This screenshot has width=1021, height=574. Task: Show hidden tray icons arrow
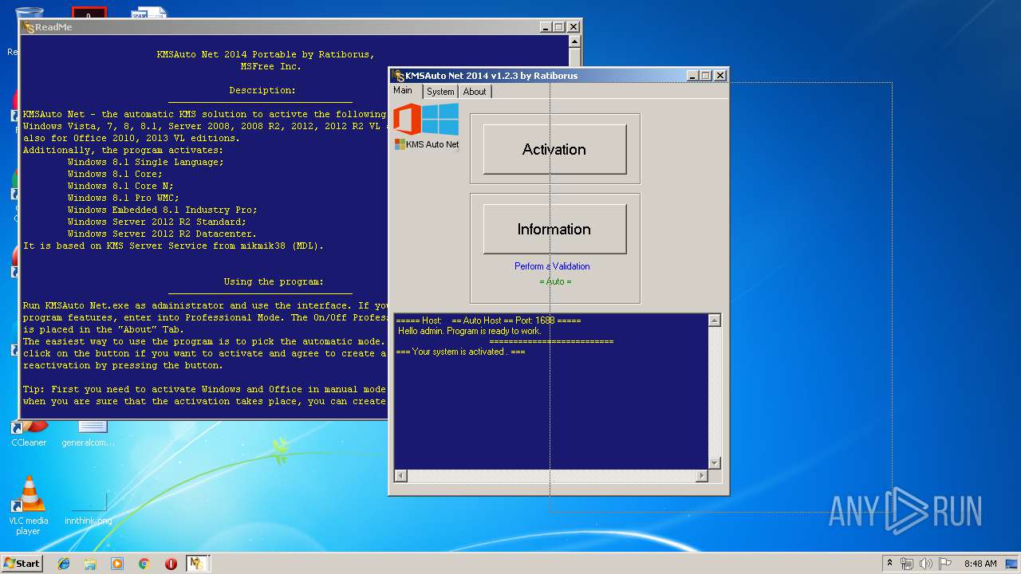(889, 564)
